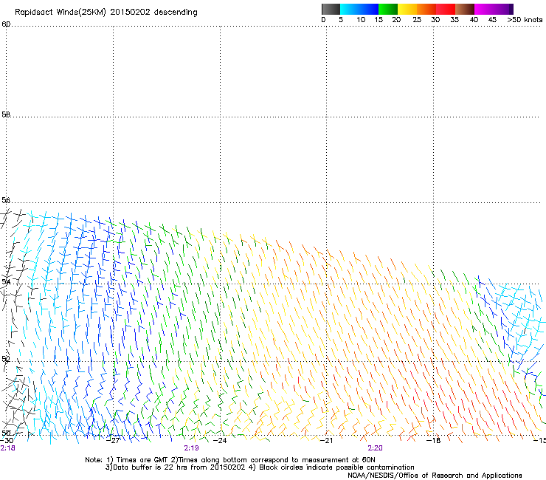This screenshot has height=480, width=546.
Task: Click the orange 25-30 knots legend color
Action: click(x=426, y=9)
